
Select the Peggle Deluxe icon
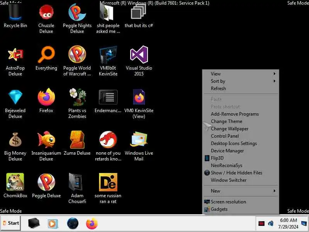(x=46, y=186)
